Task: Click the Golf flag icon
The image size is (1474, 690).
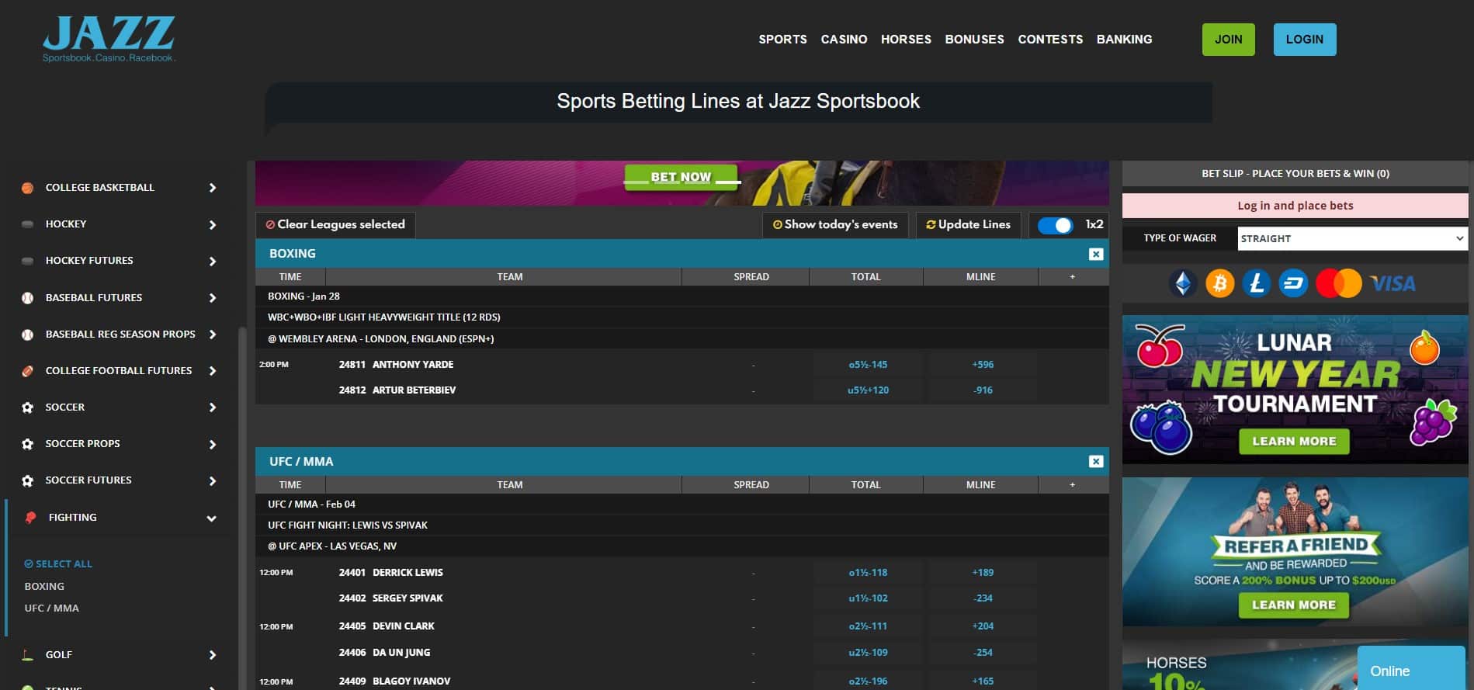Action: 28,655
